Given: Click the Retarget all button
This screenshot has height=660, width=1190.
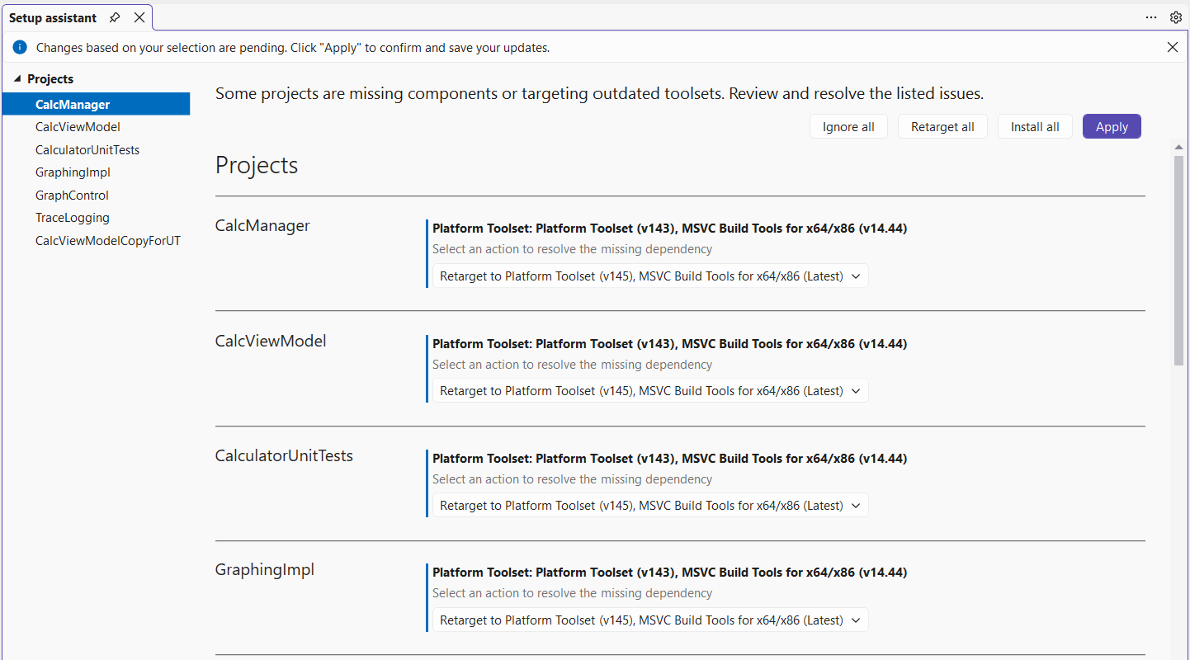Looking at the screenshot, I should click(x=942, y=126).
